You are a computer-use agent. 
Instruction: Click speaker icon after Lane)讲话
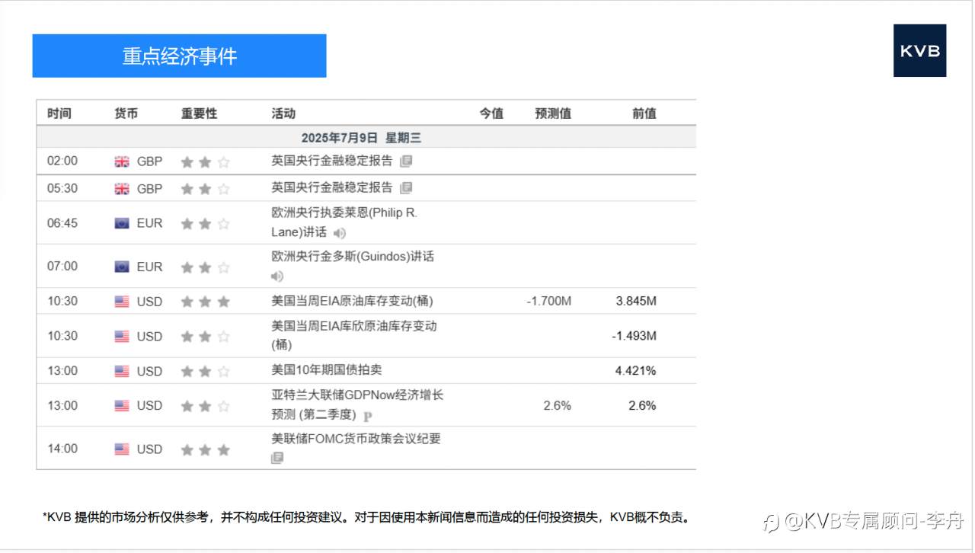pyautogui.click(x=340, y=233)
